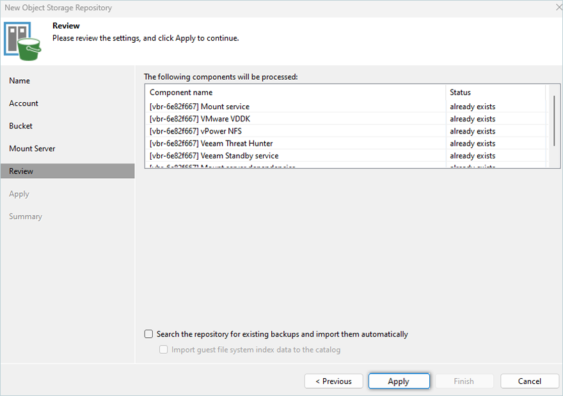
Task: Open the Account wizard step
Action: pos(24,103)
